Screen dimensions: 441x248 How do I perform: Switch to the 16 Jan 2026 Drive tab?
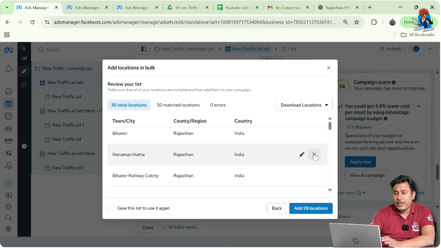(x=187, y=8)
